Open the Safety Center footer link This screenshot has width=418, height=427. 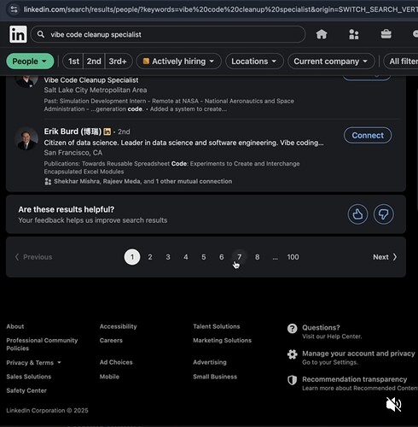click(26, 390)
